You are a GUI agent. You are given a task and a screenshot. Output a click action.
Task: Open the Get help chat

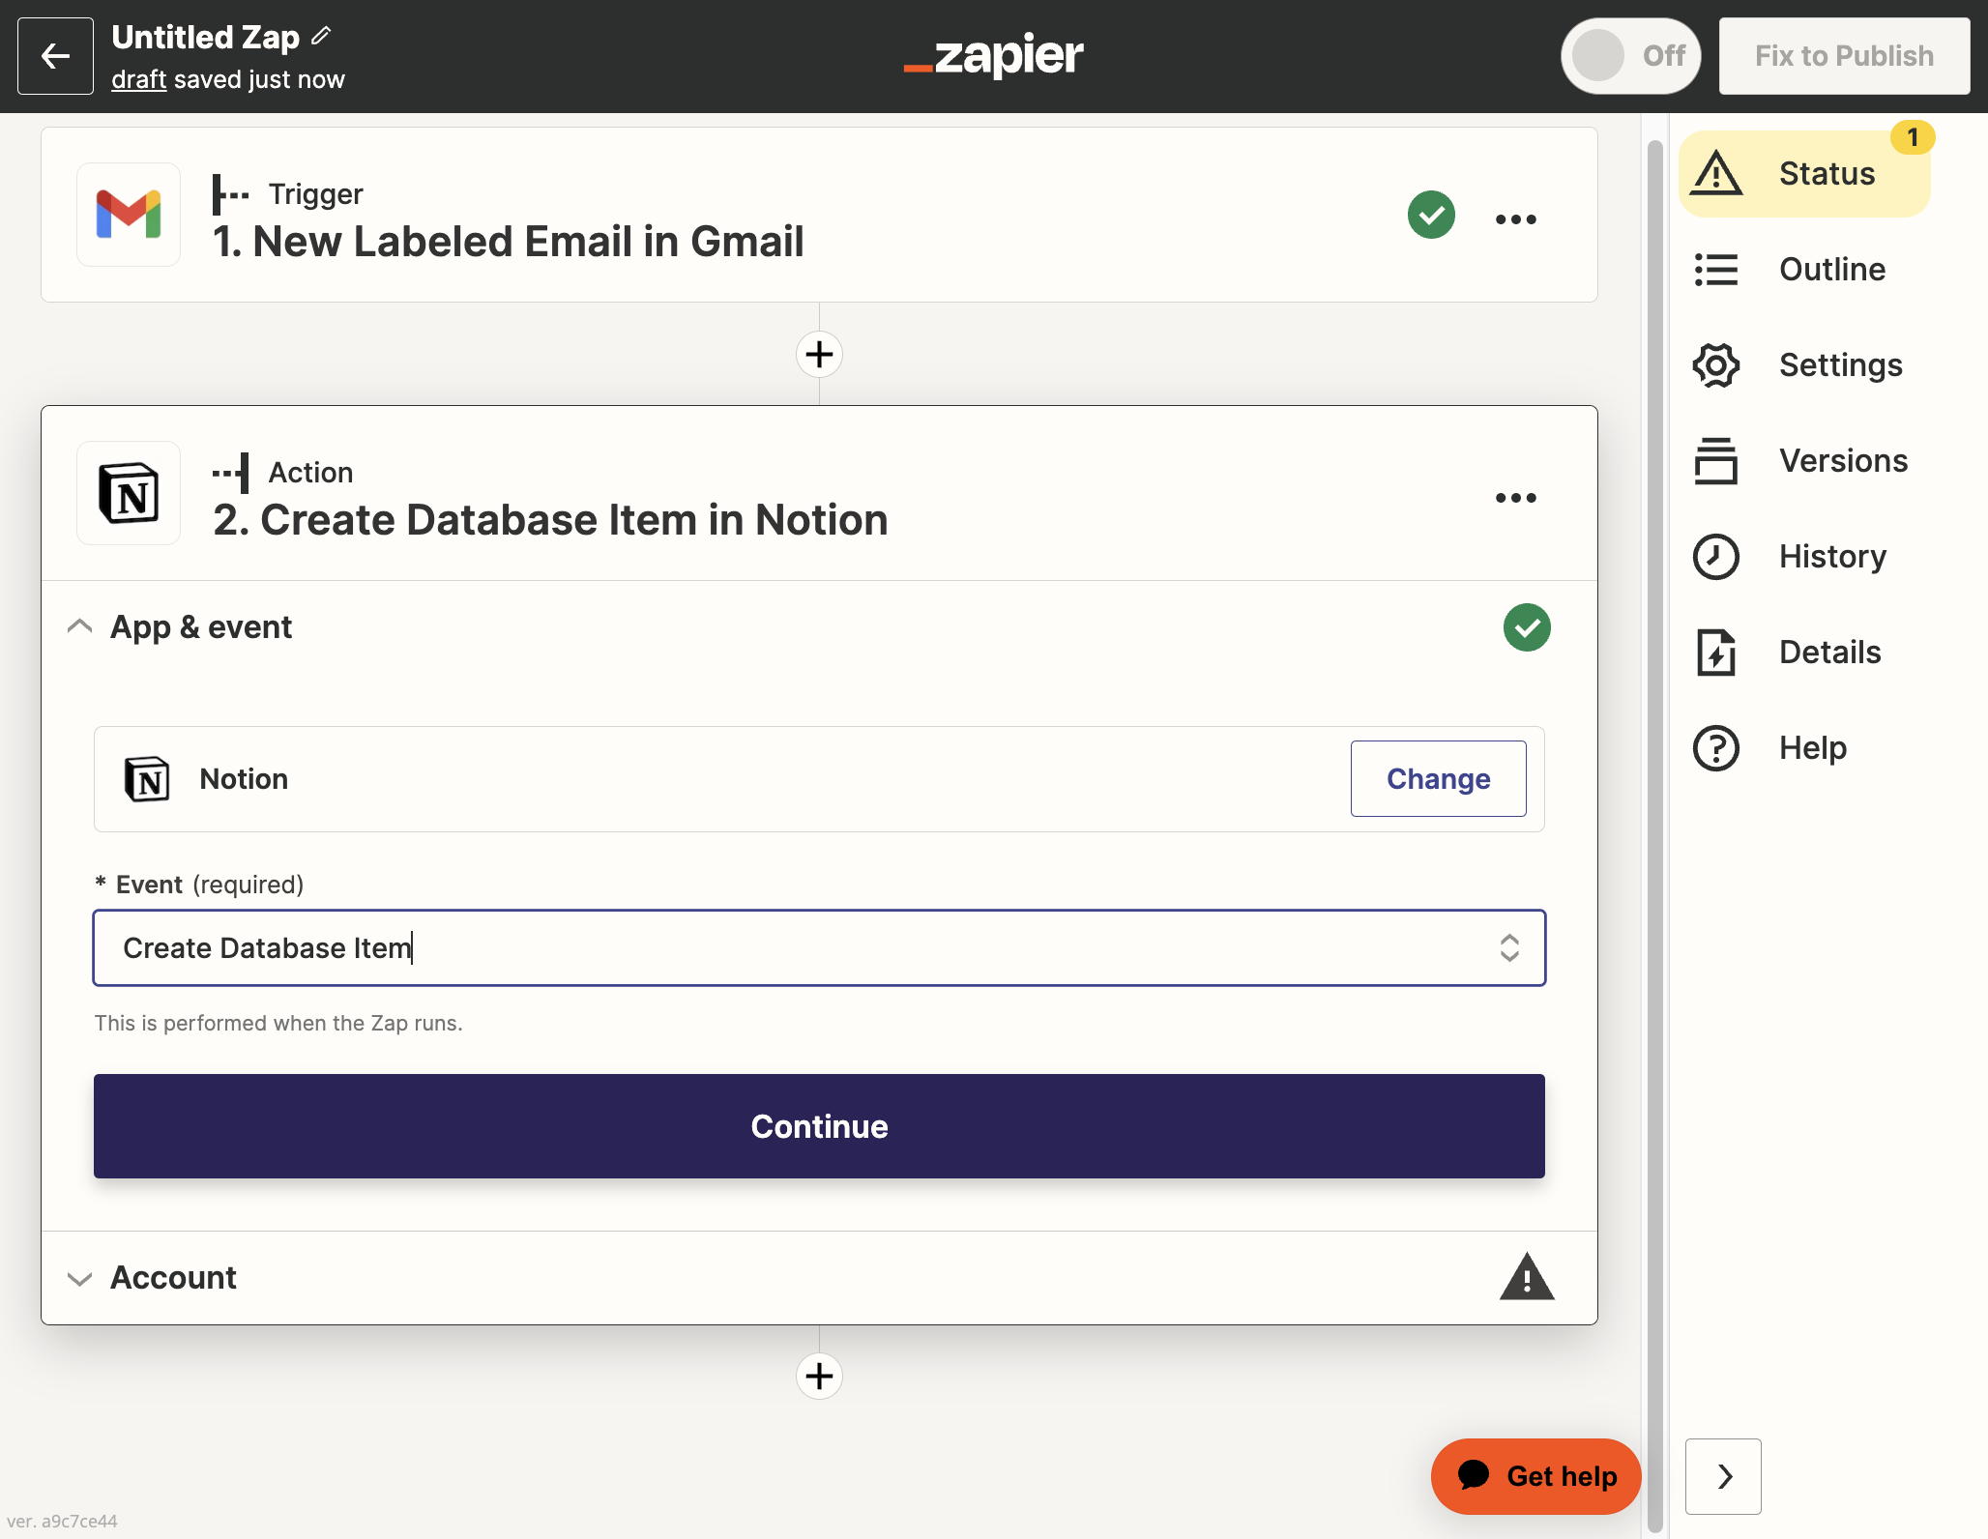pos(1535,1476)
